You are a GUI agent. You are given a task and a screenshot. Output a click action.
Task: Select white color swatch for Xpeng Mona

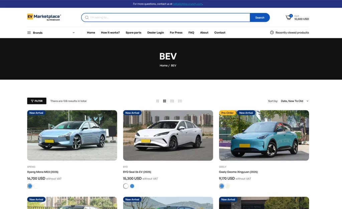coord(36,186)
